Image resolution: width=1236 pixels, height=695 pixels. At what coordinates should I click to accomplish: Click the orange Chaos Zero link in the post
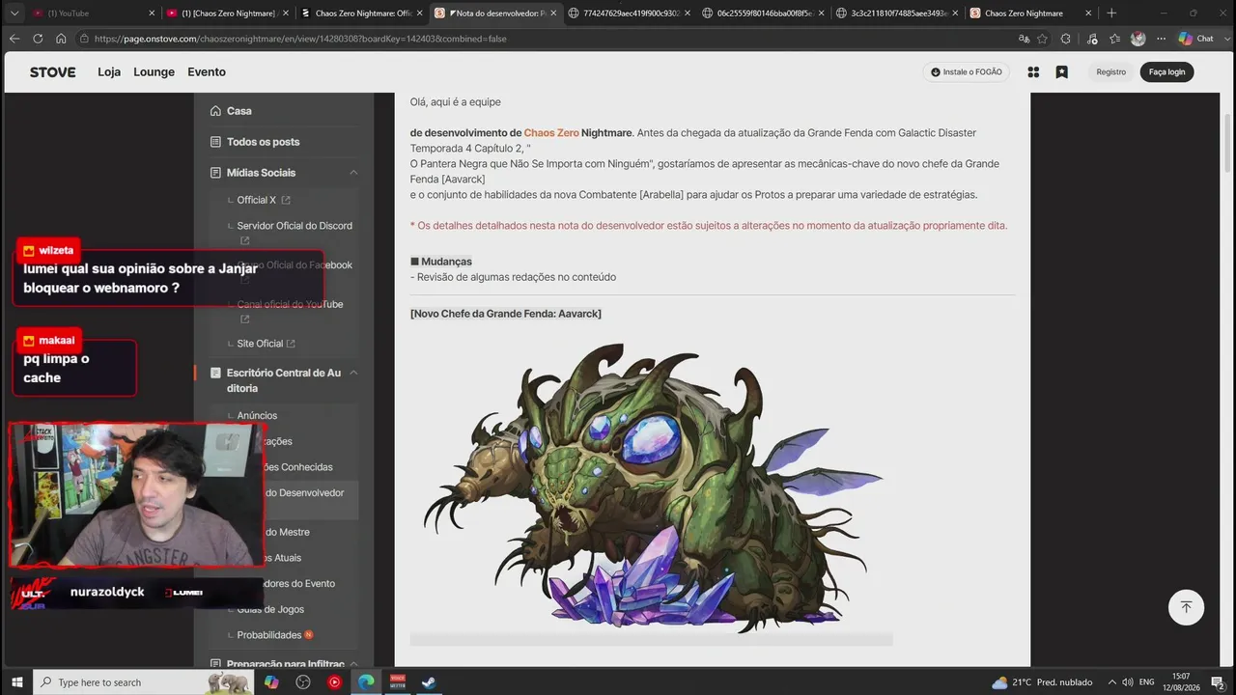(x=551, y=133)
